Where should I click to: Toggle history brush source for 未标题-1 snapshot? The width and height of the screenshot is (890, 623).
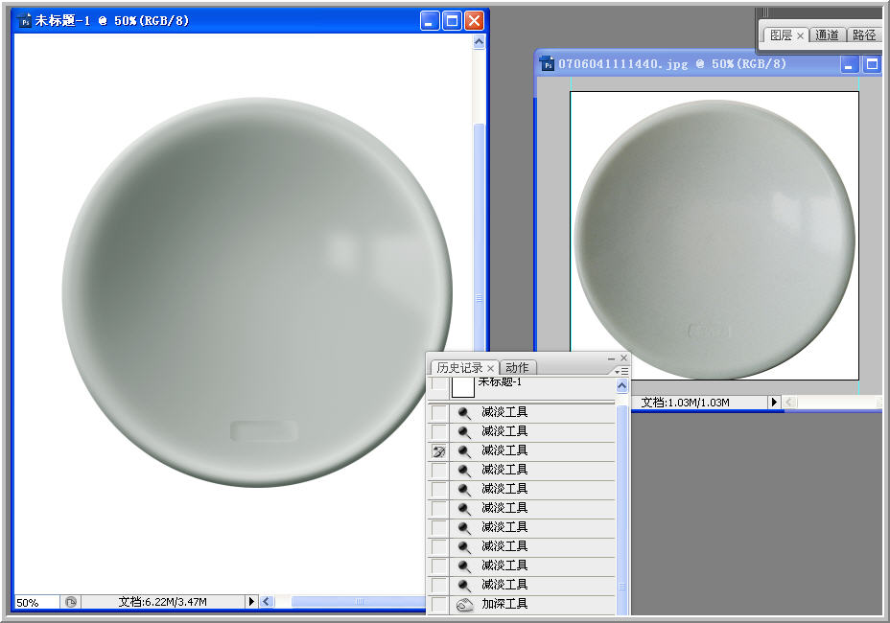click(438, 384)
